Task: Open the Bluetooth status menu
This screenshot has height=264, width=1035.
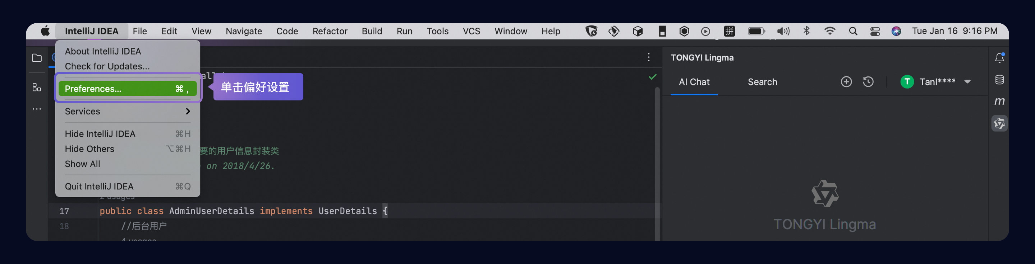Action: pyautogui.click(x=806, y=31)
